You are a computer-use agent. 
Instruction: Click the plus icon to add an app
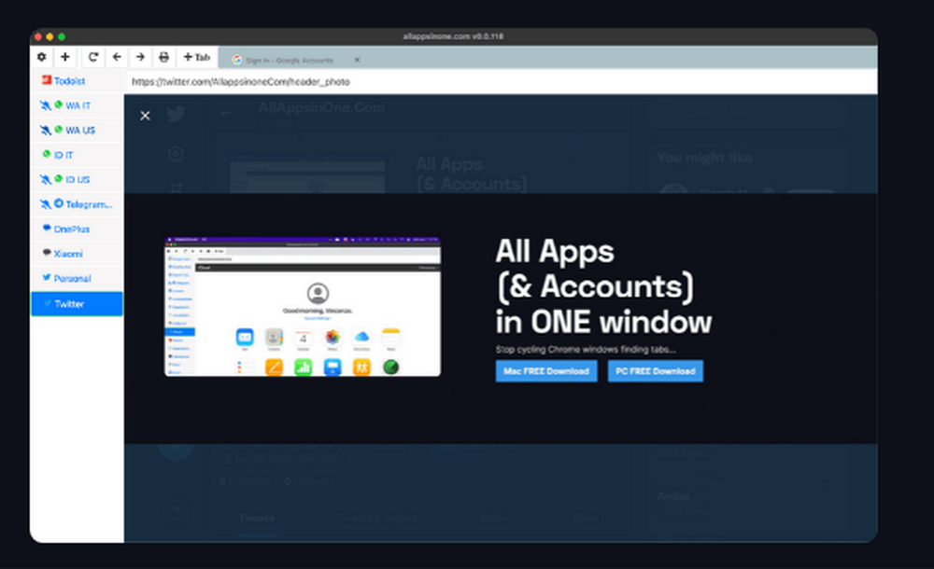pos(65,57)
